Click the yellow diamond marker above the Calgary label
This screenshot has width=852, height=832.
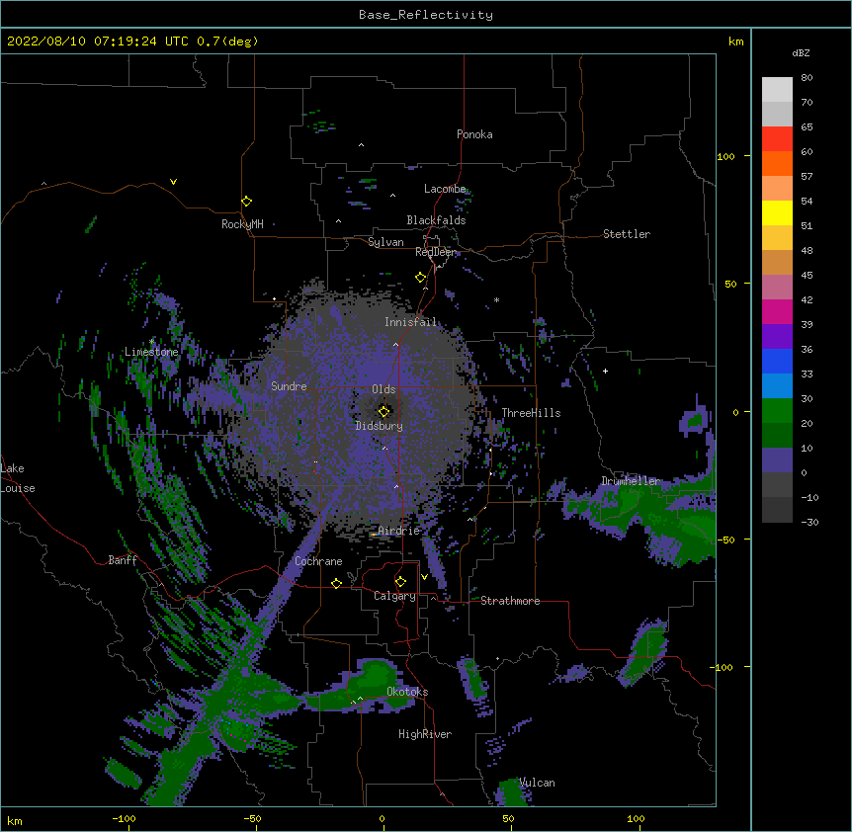pos(401,582)
